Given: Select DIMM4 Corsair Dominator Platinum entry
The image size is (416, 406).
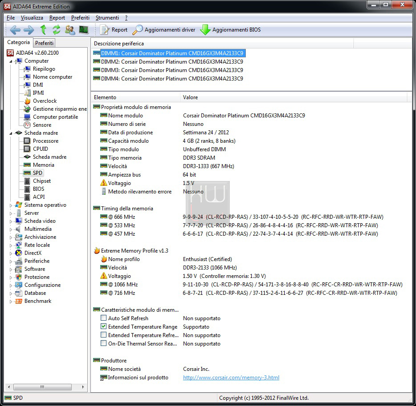Looking at the screenshot, I should point(172,79).
